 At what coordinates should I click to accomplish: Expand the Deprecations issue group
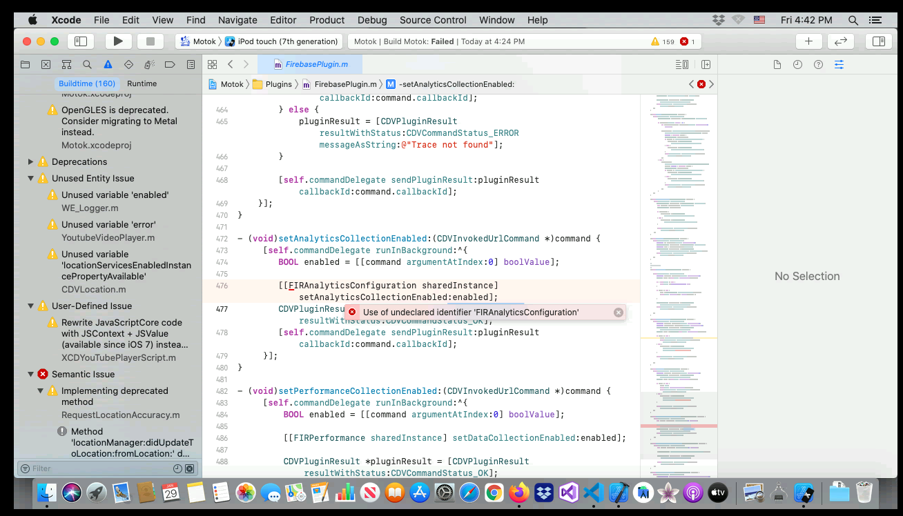30,161
